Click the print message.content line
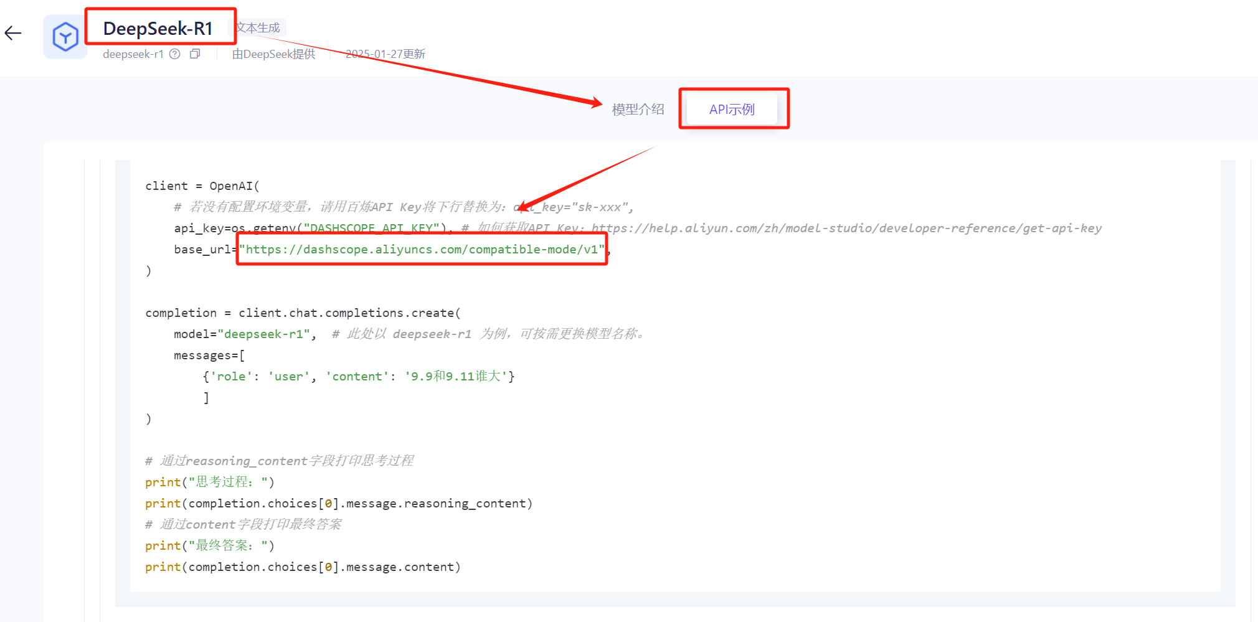This screenshot has width=1258, height=622. pyautogui.click(x=303, y=567)
